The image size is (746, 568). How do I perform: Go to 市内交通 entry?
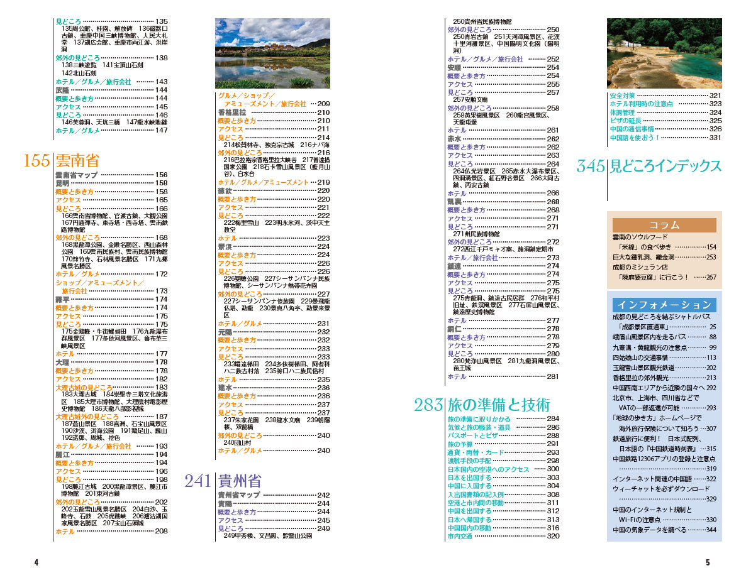(460, 536)
